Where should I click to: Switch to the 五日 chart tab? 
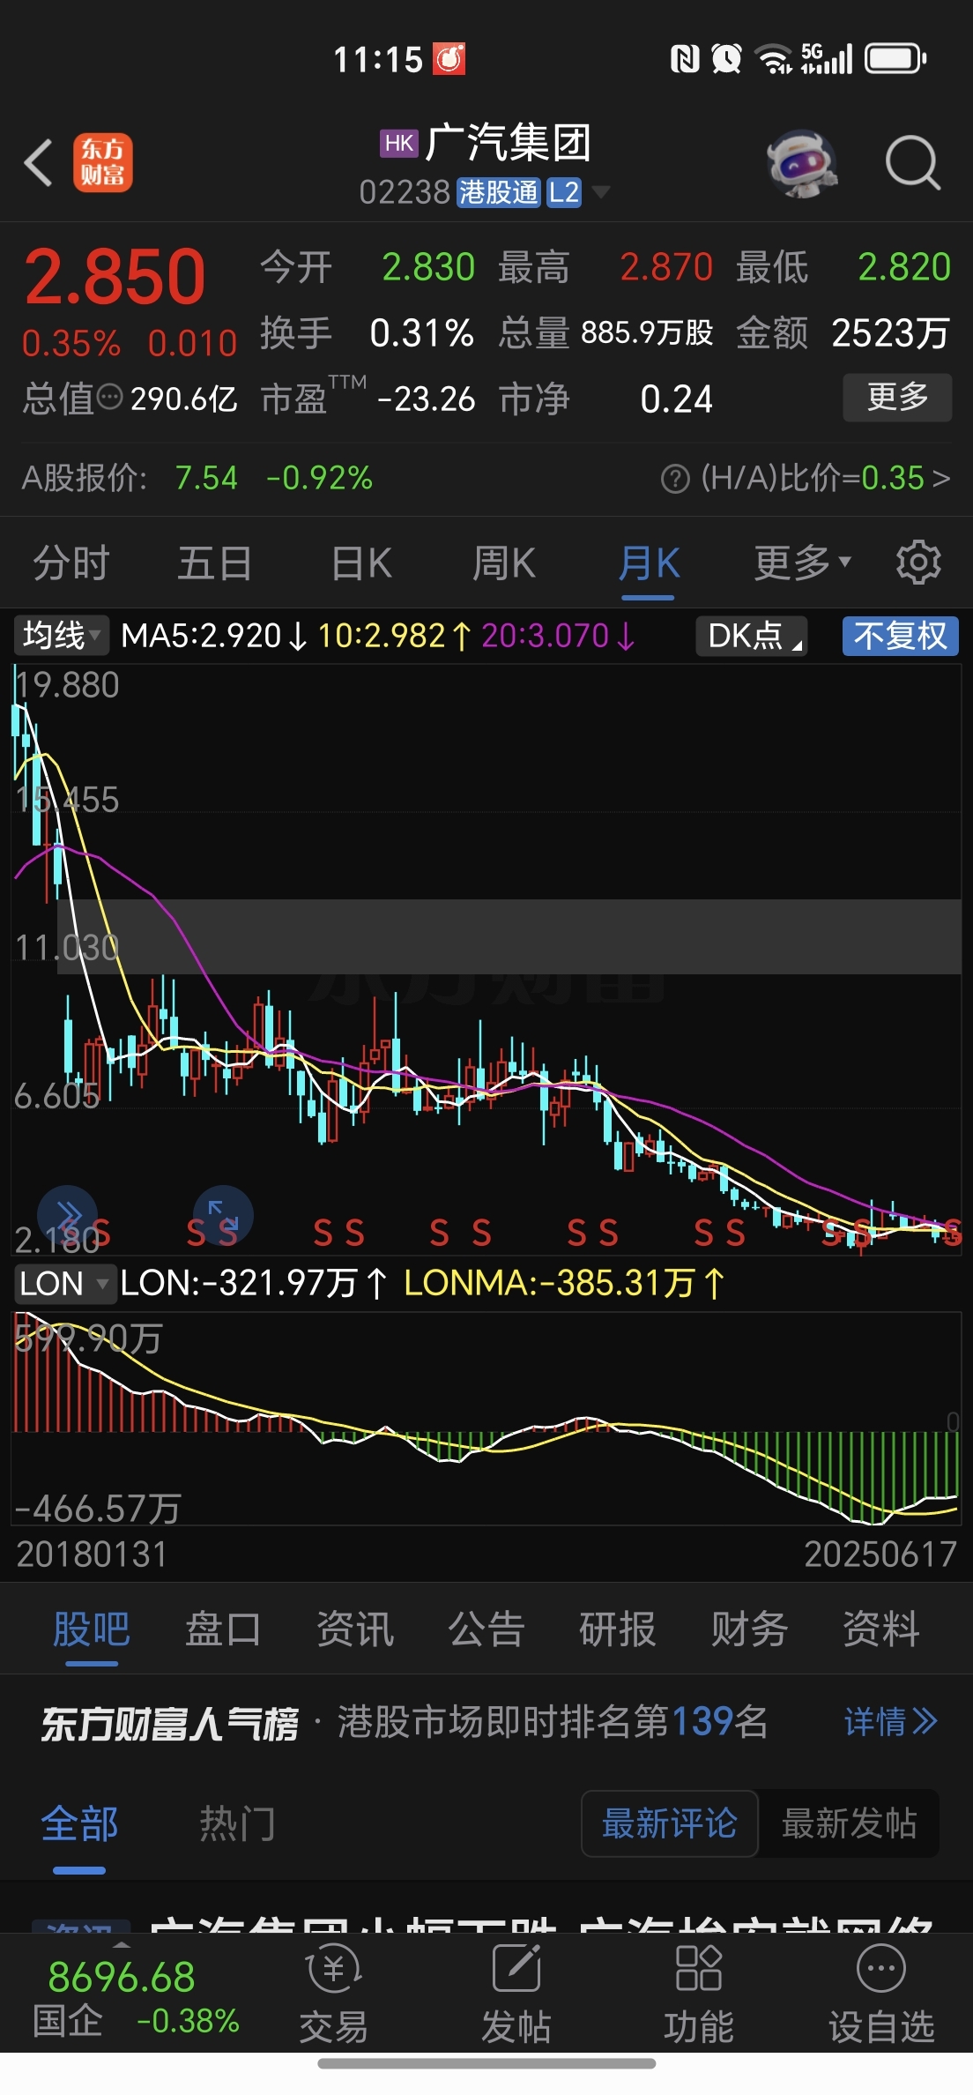214,563
